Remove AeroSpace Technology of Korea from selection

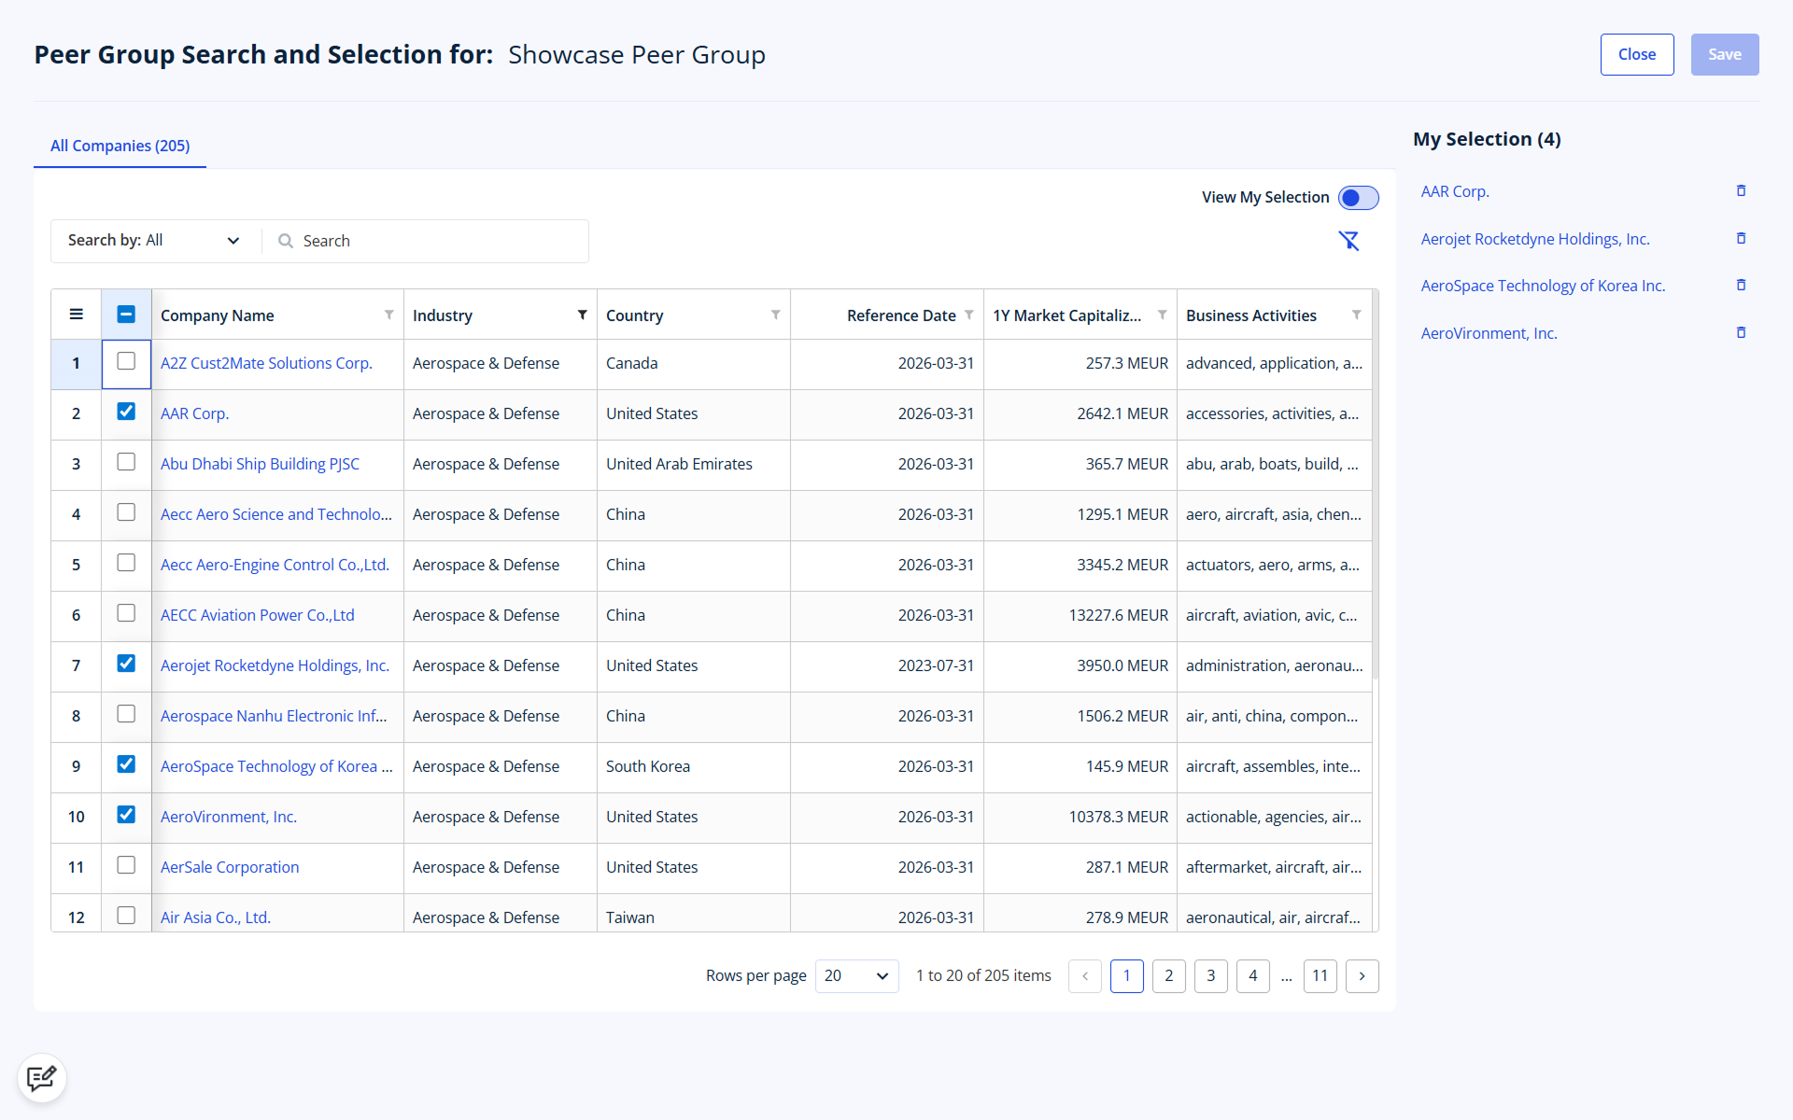click(x=1741, y=286)
